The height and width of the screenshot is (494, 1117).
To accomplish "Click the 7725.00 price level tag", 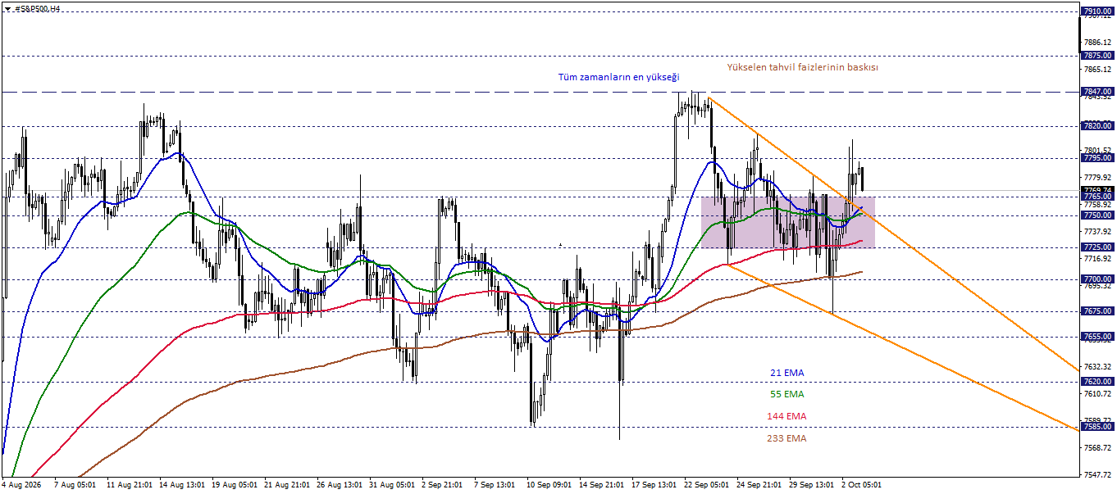I will (x=1097, y=247).
